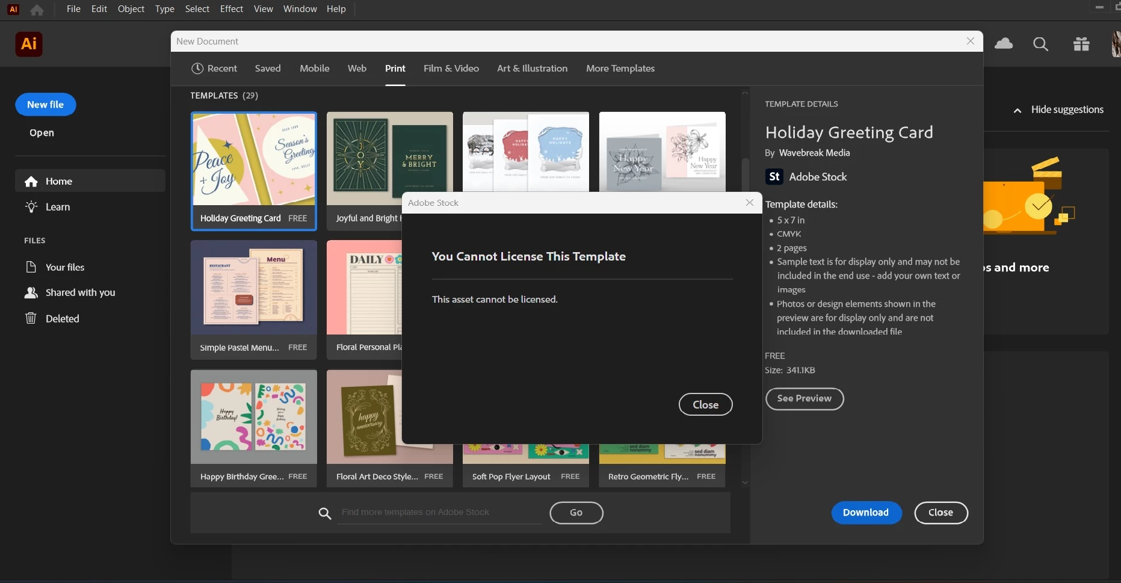Switch to the Mobile tab
This screenshot has width=1121, height=583.
(315, 69)
